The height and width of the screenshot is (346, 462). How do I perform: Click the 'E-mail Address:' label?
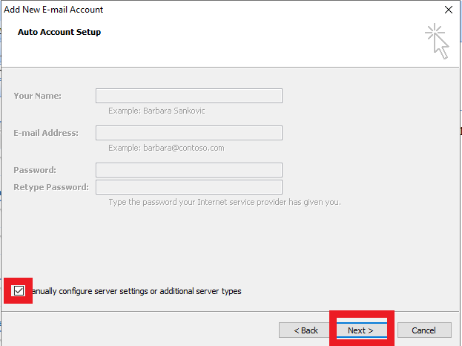pos(45,133)
